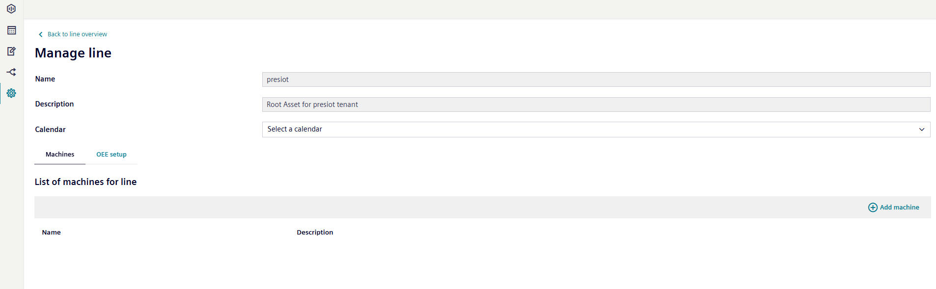Viewport: 936px width, 289px height.
Task: Switch to the Machines tab
Action: (x=60, y=155)
